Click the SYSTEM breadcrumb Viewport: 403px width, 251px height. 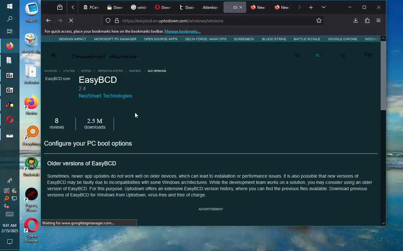click(86, 71)
